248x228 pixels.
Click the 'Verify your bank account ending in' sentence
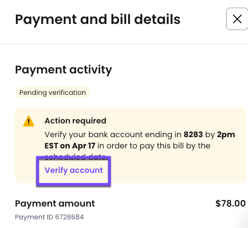[x=113, y=135]
